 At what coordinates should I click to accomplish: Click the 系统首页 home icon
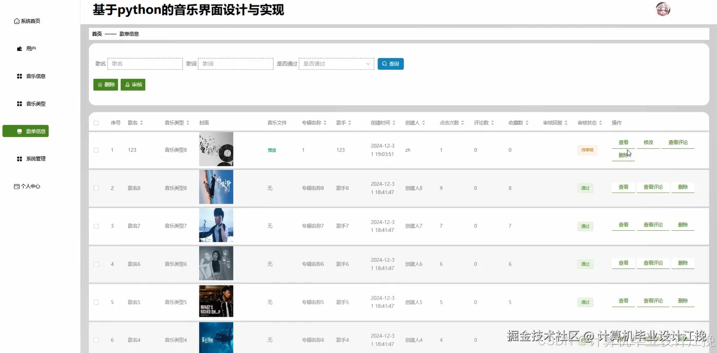[17, 21]
